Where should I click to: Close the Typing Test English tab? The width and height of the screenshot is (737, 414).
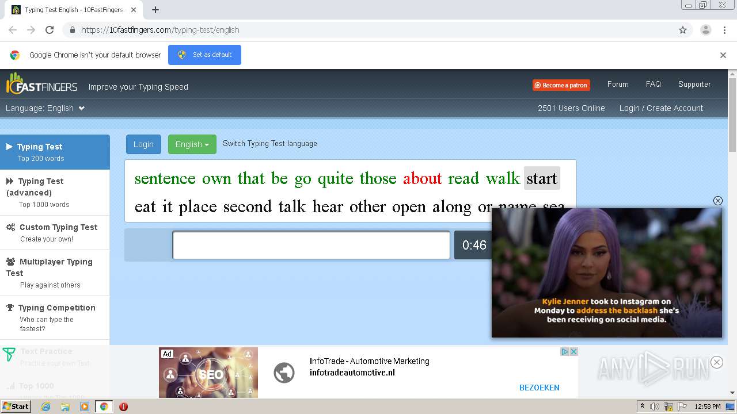tap(134, 10)
